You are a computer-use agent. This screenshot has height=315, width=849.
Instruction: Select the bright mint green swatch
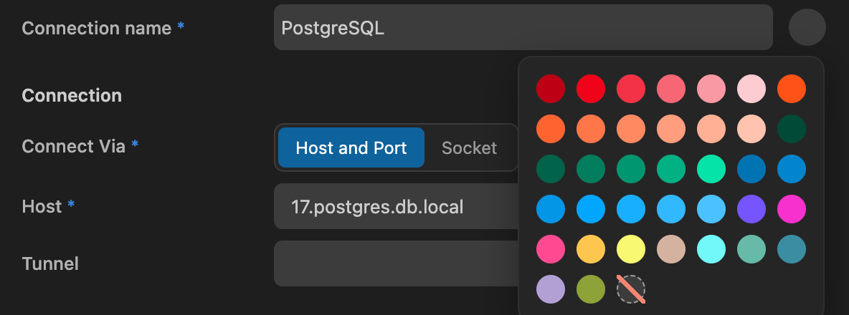tap(711, 169)
